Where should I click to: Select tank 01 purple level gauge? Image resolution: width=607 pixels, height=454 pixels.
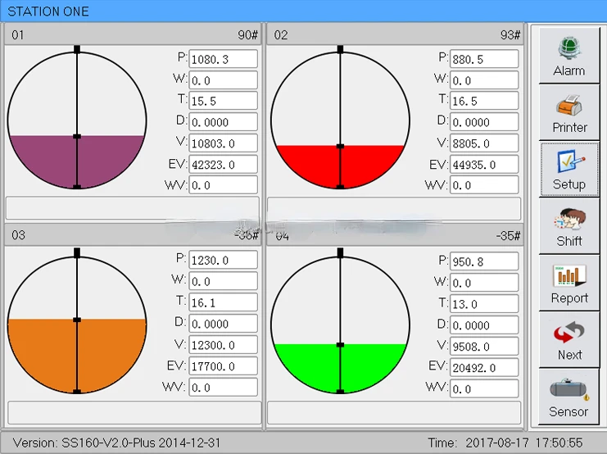click(x=77, y=120)
